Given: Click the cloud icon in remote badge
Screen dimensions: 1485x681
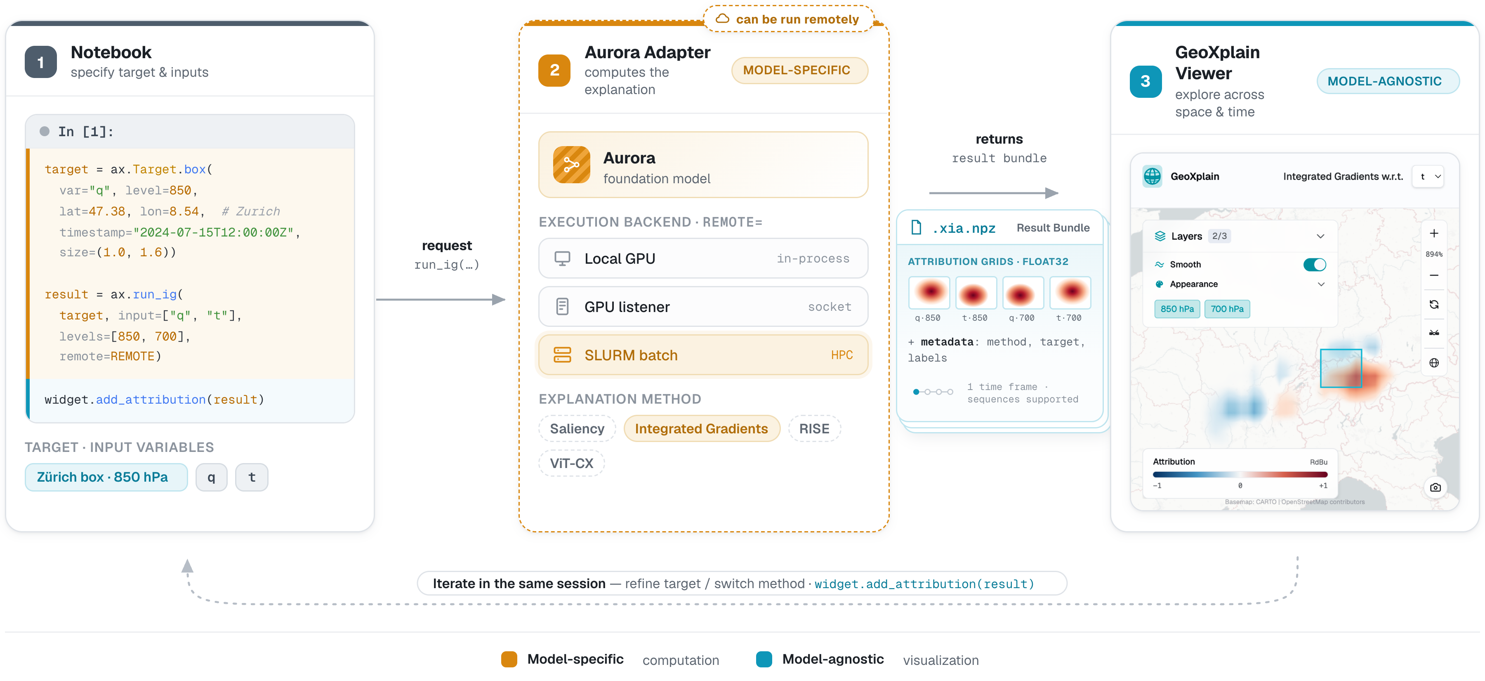Looking at the screenshot, I should (722, 19).
